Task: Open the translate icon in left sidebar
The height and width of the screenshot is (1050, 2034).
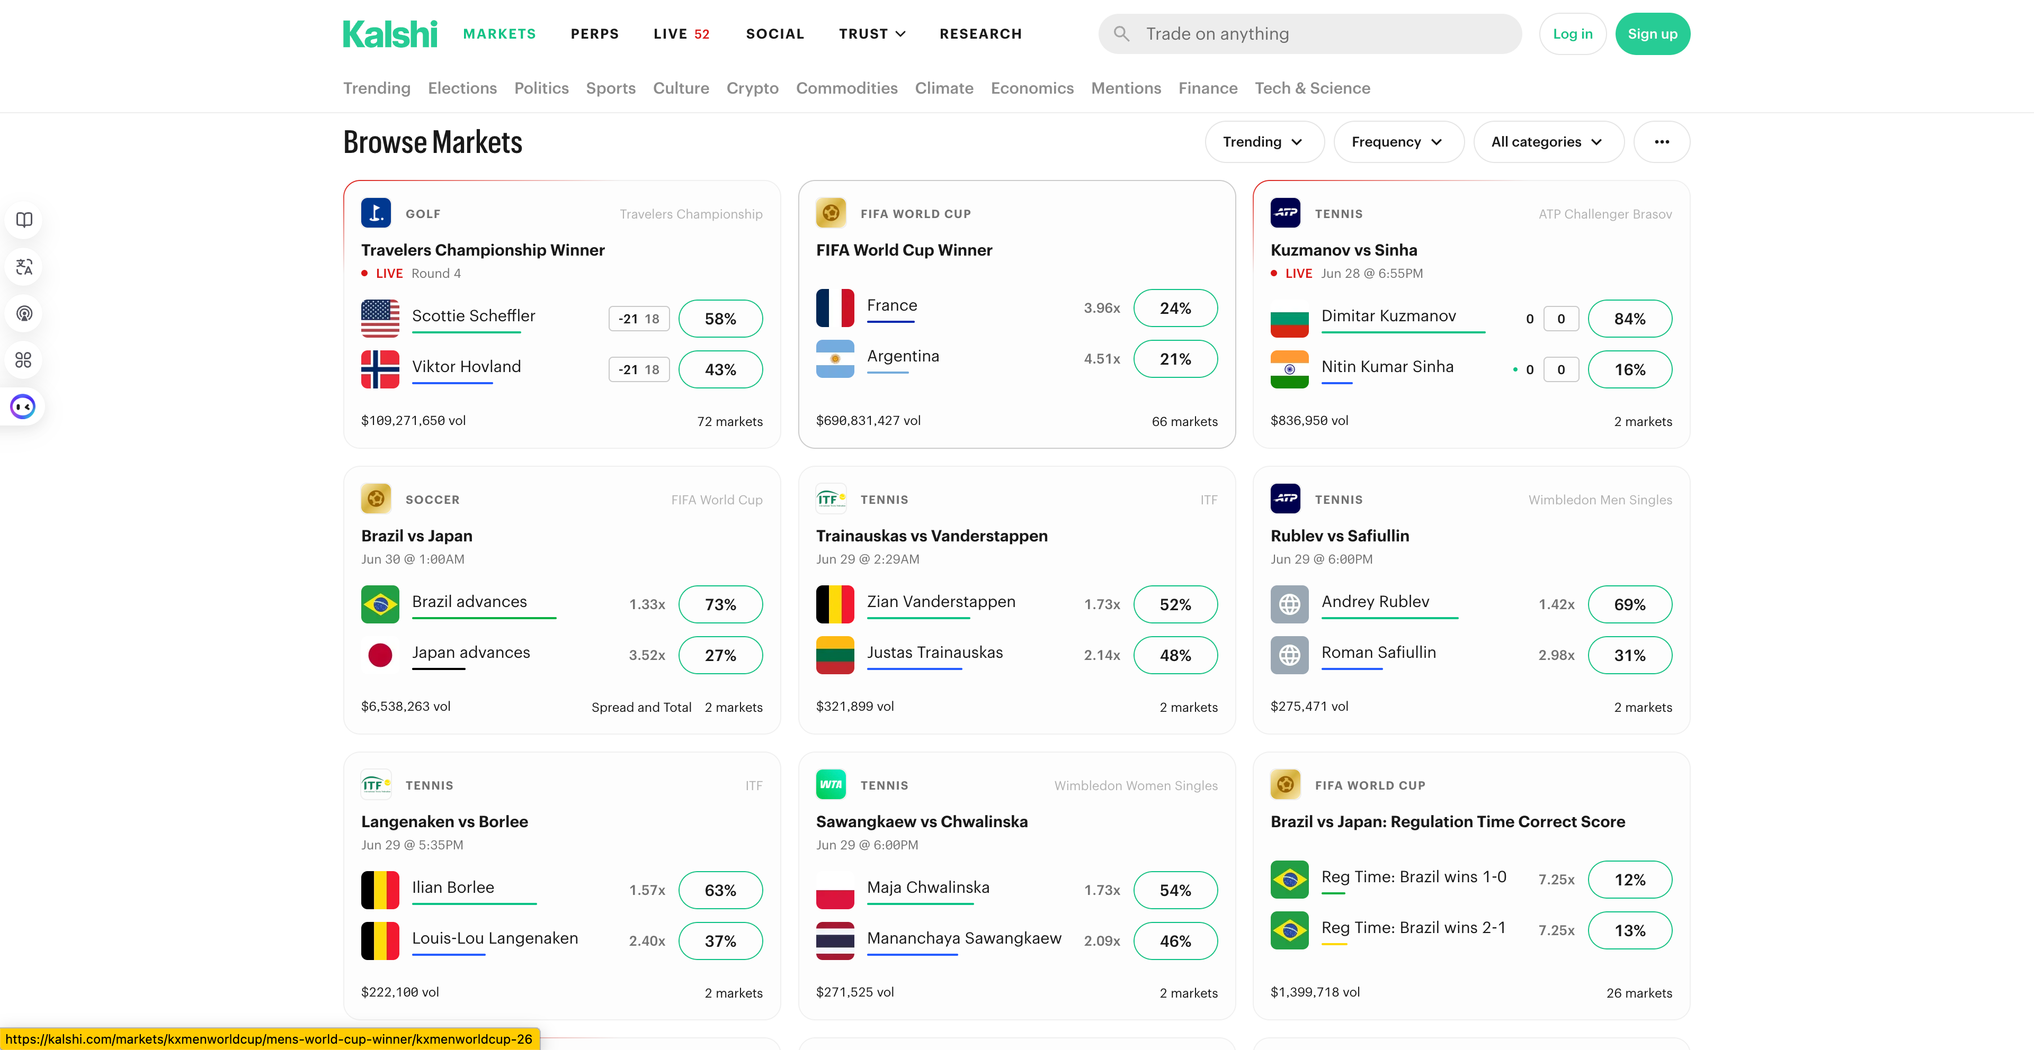Action: (x=24, y=267)
